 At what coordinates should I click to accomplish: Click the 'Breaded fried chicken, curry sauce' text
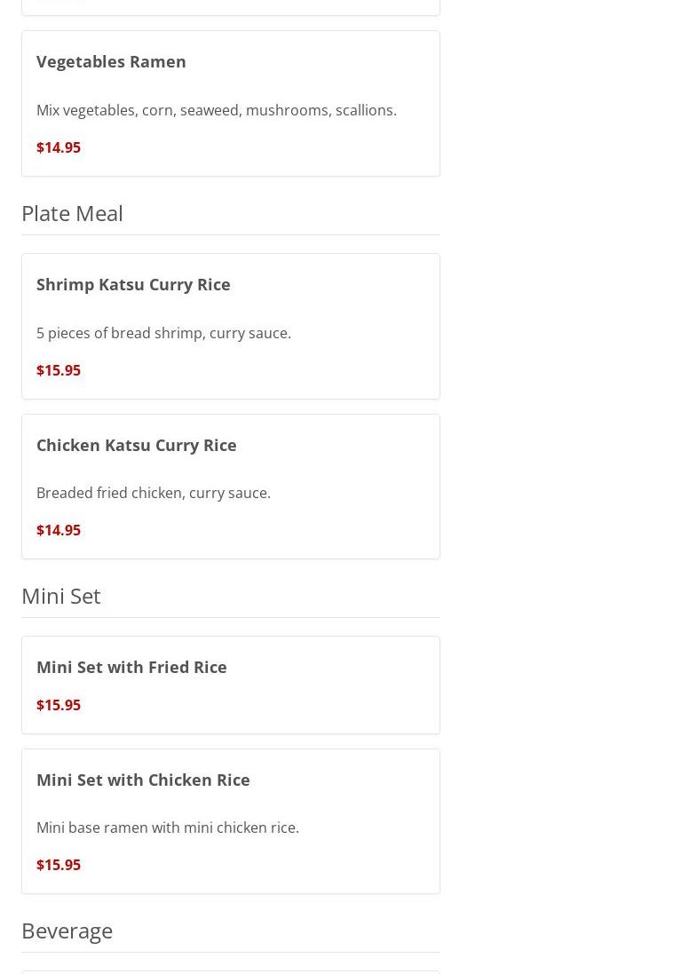click(x=153, y=493)
